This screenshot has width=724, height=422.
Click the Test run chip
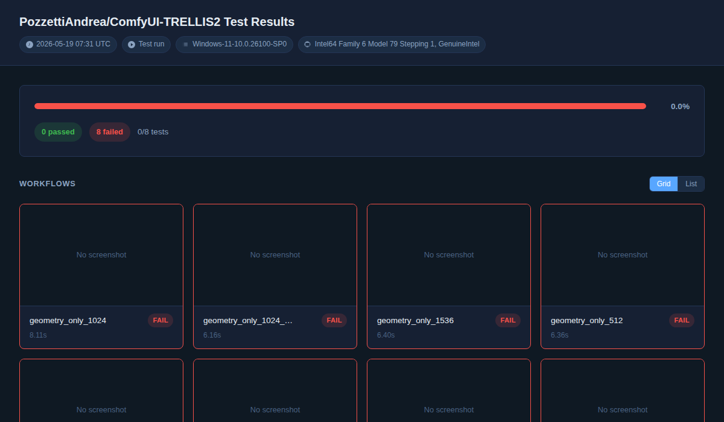point(146,45)
